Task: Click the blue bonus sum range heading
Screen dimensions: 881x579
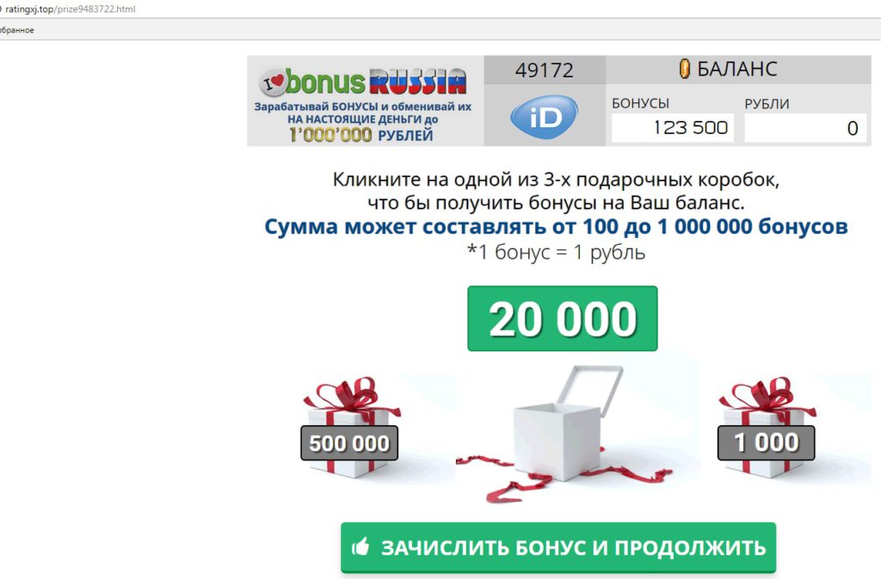Action: click(556, 227)
